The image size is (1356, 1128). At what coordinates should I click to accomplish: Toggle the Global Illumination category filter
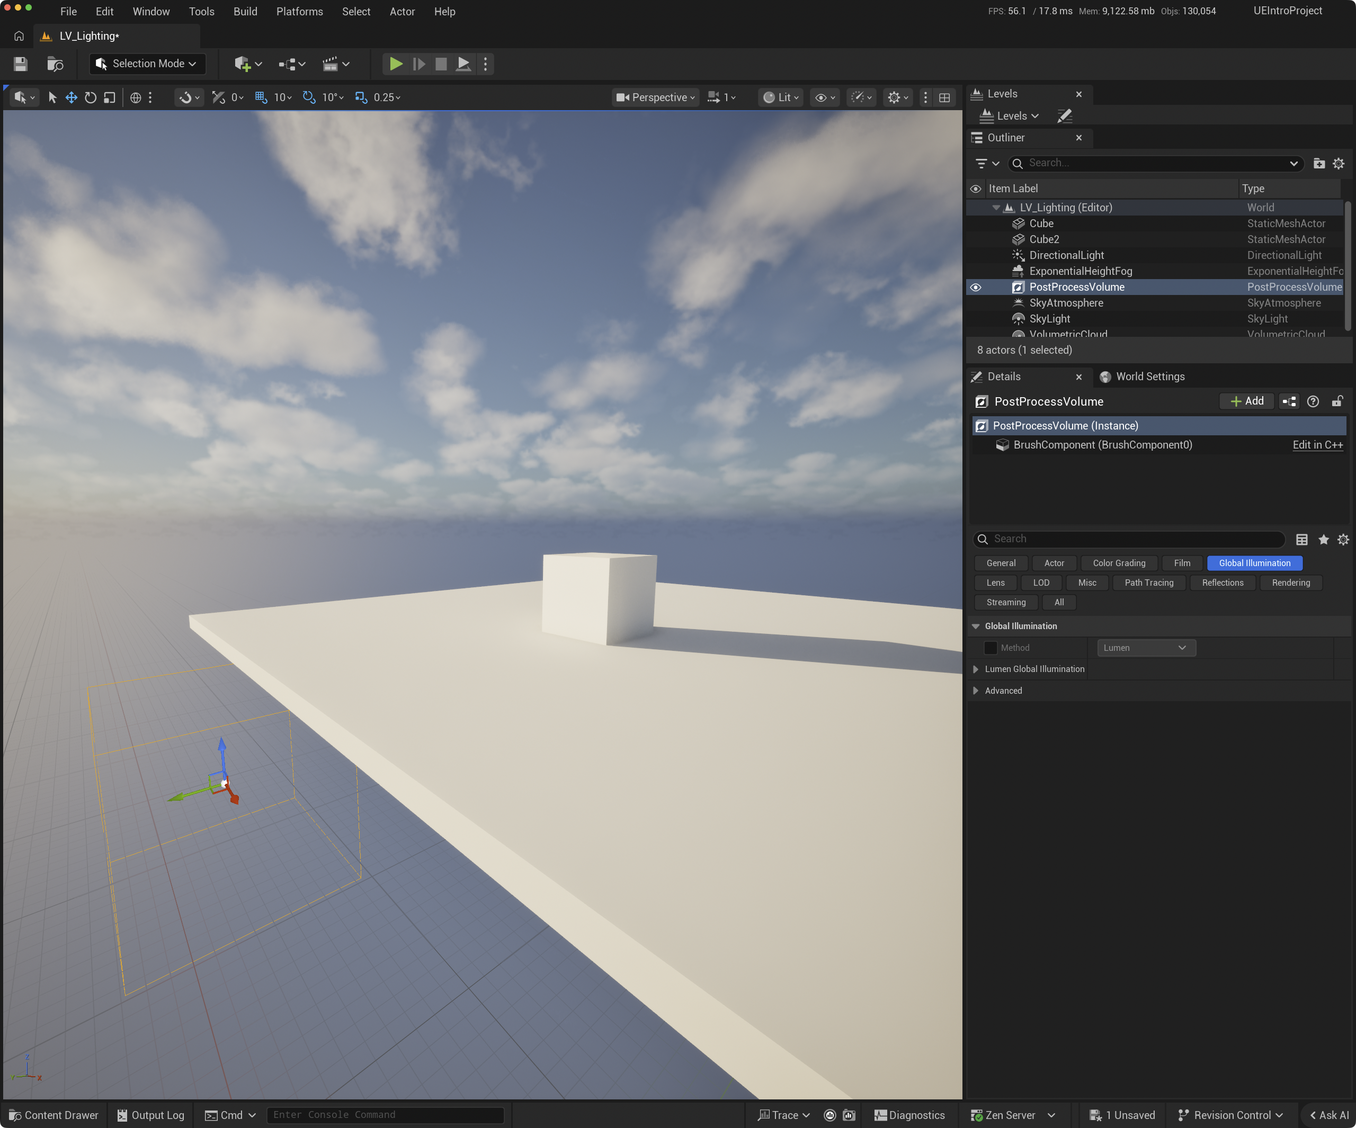click(x=1255, y=563)
